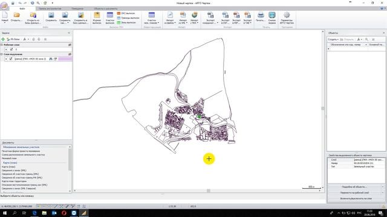Viewport: 387px width, 217px height.
Task: Click Открыть из базы данных icon
Action: point(33,16)
